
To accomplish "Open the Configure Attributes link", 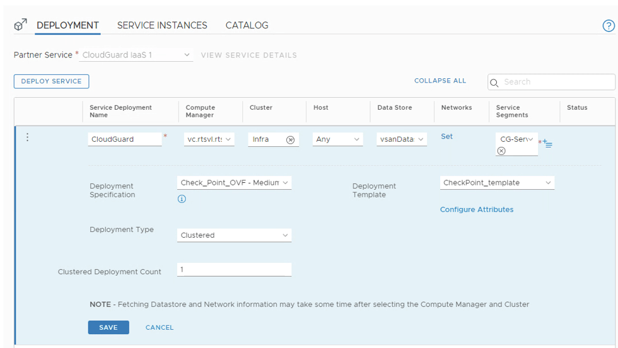I will pyautogui.click(x=477, y=210).
